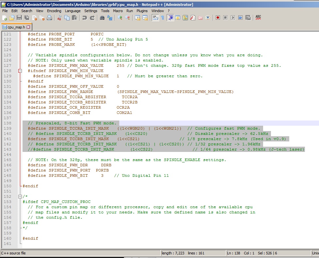
Task: Save the current file using the floppy icon
Action: click(19, 18)
